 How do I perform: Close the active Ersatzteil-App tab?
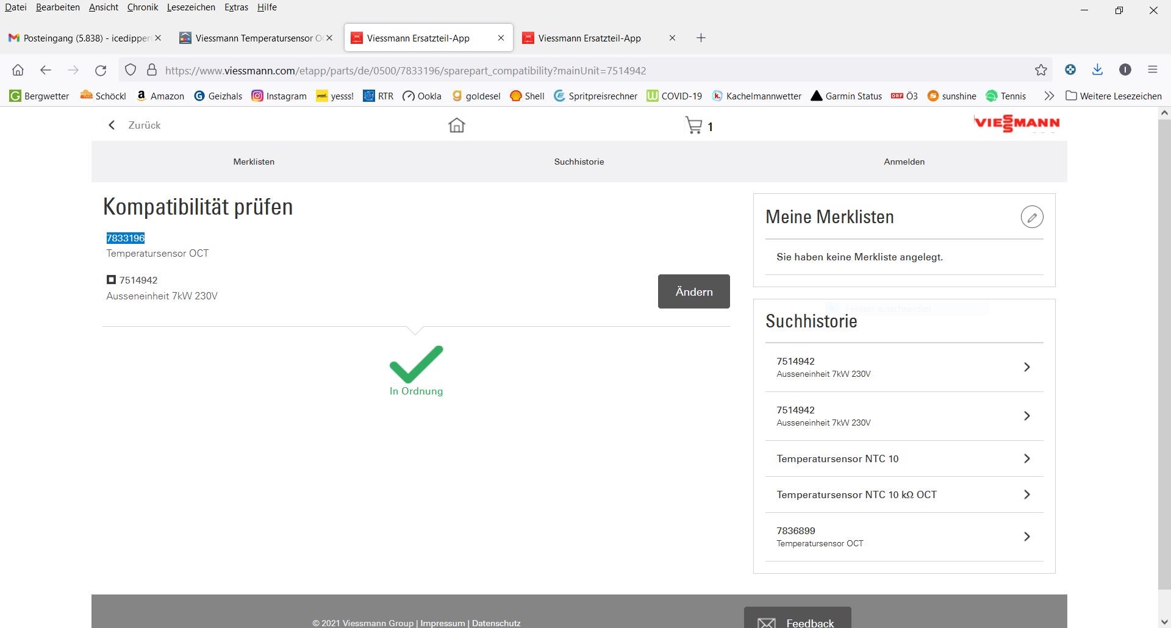point(501,38)
